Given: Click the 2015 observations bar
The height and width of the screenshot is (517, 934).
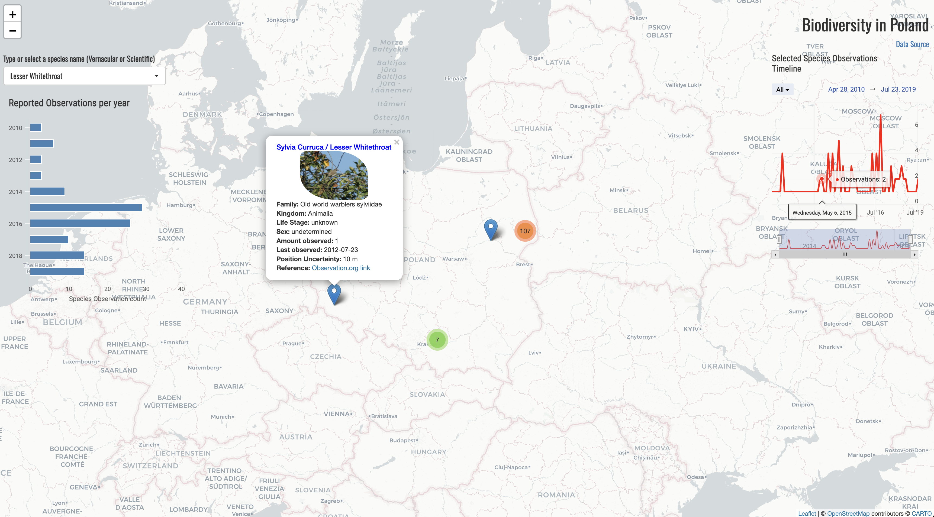Looking at the screenshot, I should click(86, 207).
